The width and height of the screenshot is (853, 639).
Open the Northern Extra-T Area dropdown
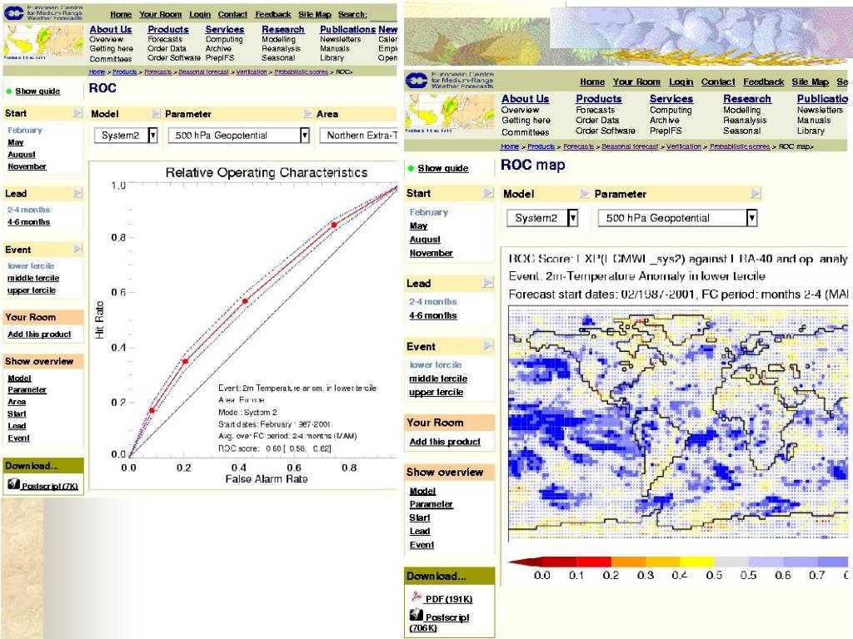pyautogui.click(x=359, y=136)
